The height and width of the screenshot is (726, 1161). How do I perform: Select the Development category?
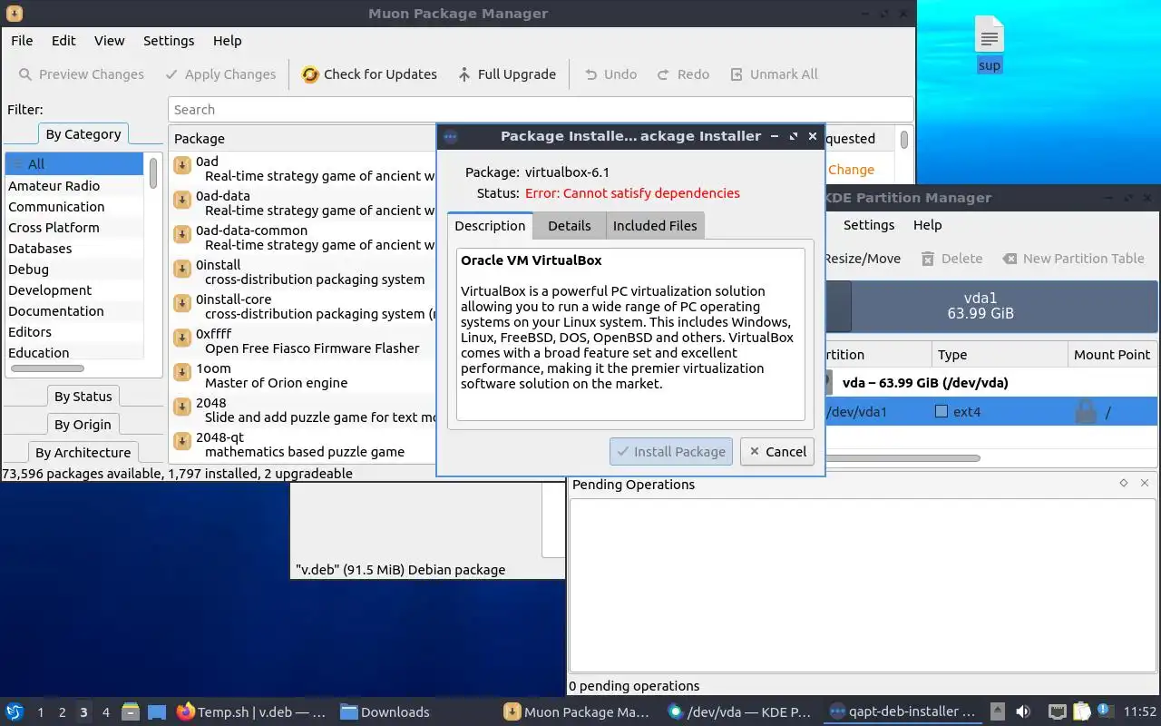74,290
